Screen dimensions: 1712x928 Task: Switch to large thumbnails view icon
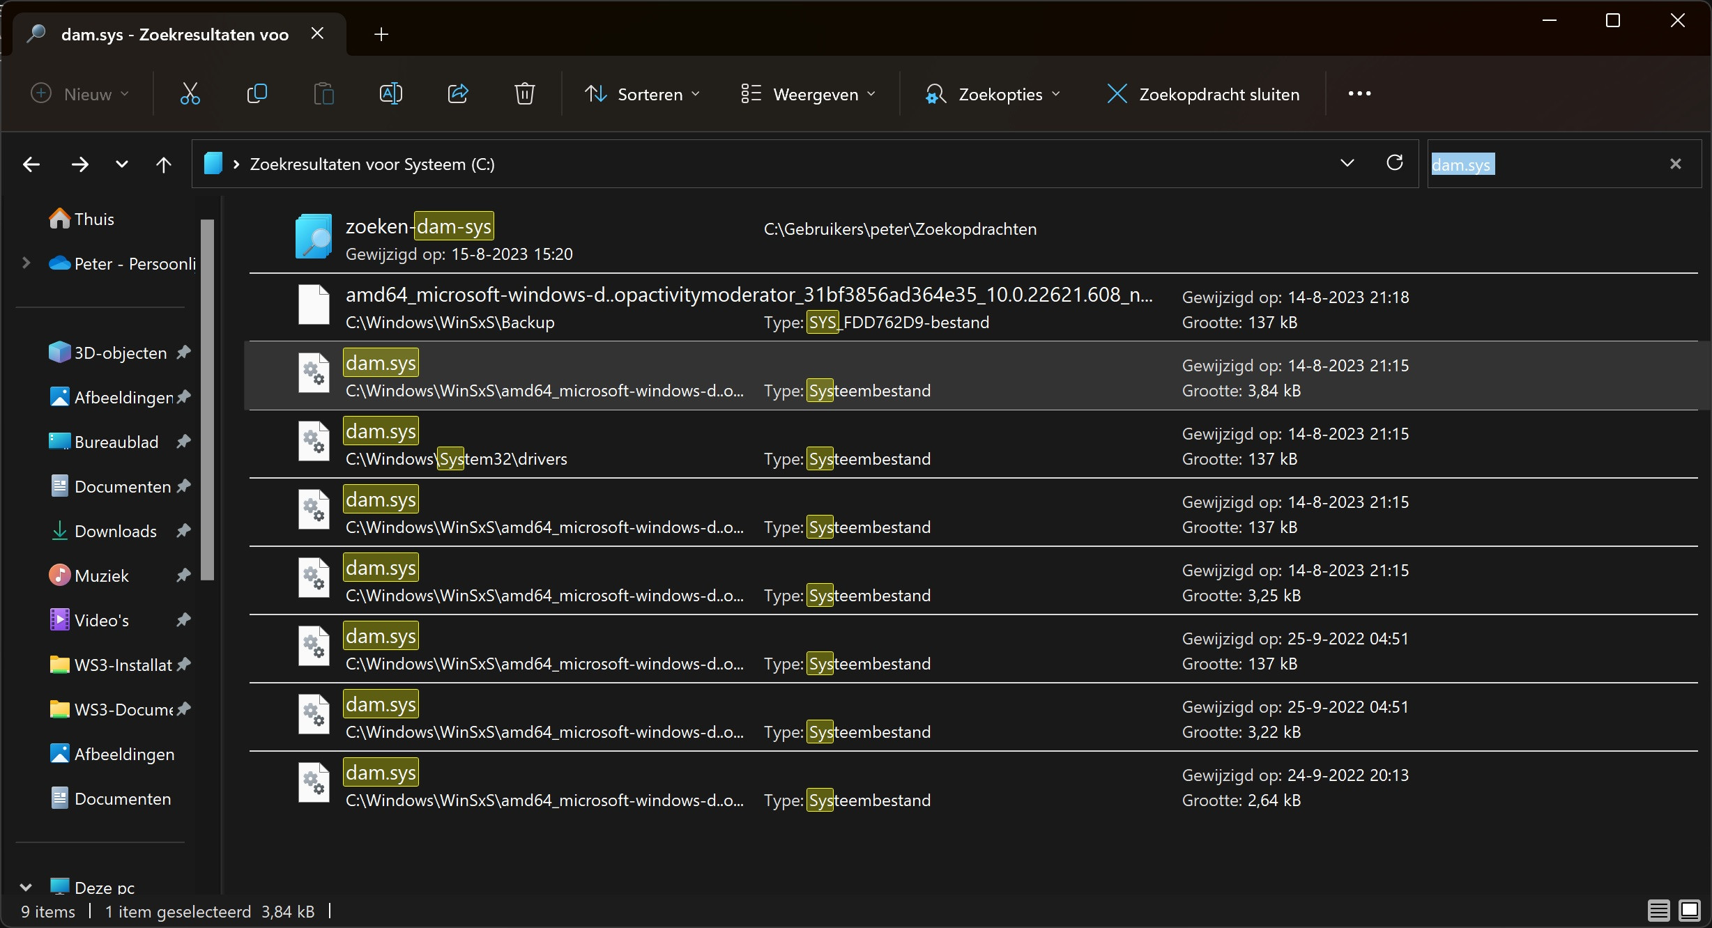(1690, 910)
